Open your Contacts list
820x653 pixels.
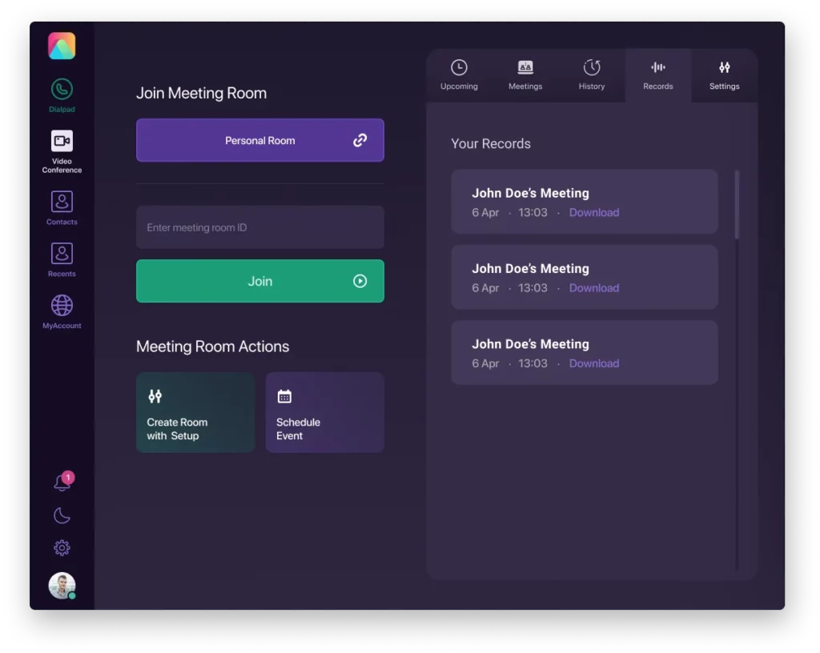click(x=62, y=202)
